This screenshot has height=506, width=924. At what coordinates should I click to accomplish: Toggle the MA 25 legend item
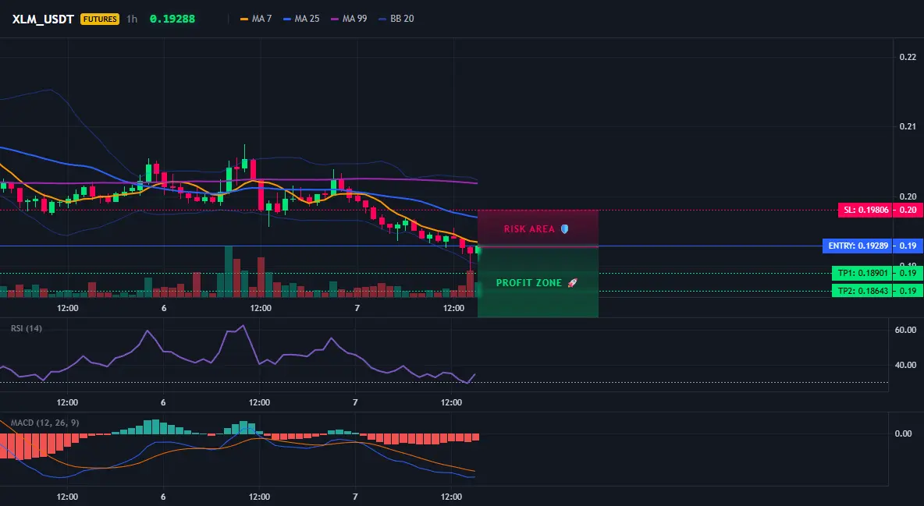coord(301,19)
